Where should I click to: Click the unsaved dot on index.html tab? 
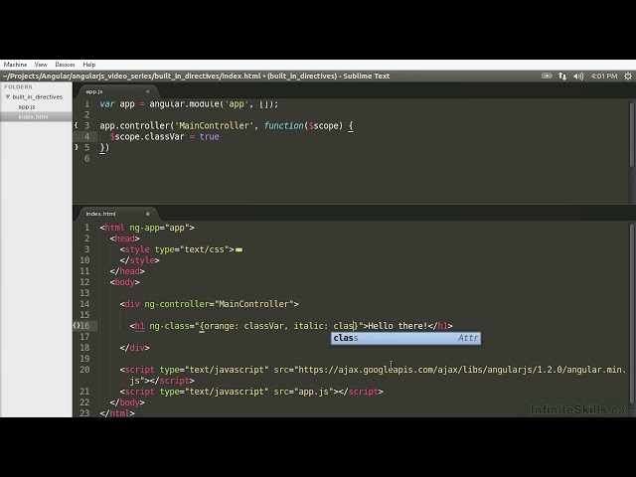point(148,214)
